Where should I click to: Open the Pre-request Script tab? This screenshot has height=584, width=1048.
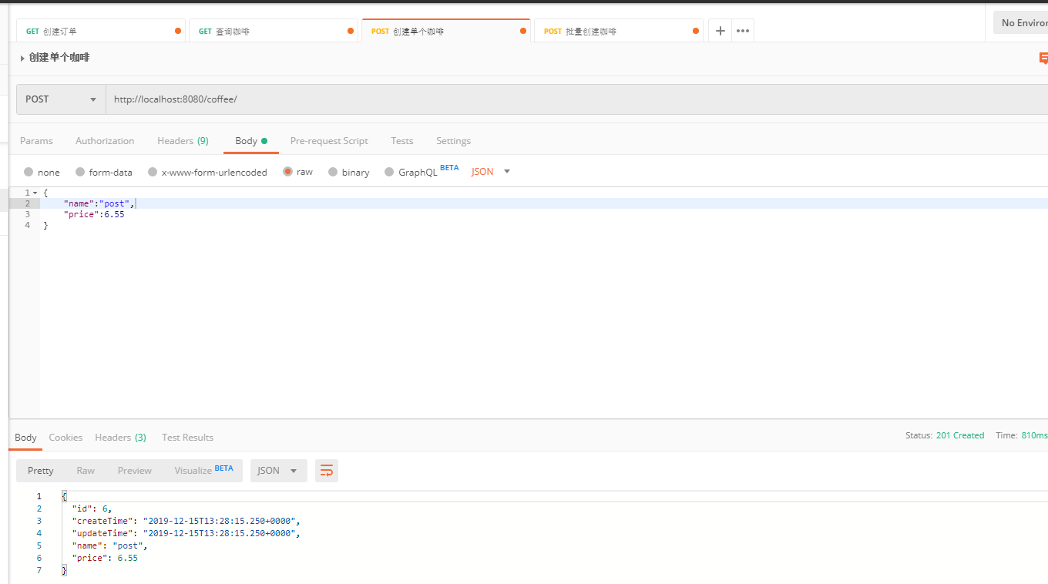tap(329, 141)
